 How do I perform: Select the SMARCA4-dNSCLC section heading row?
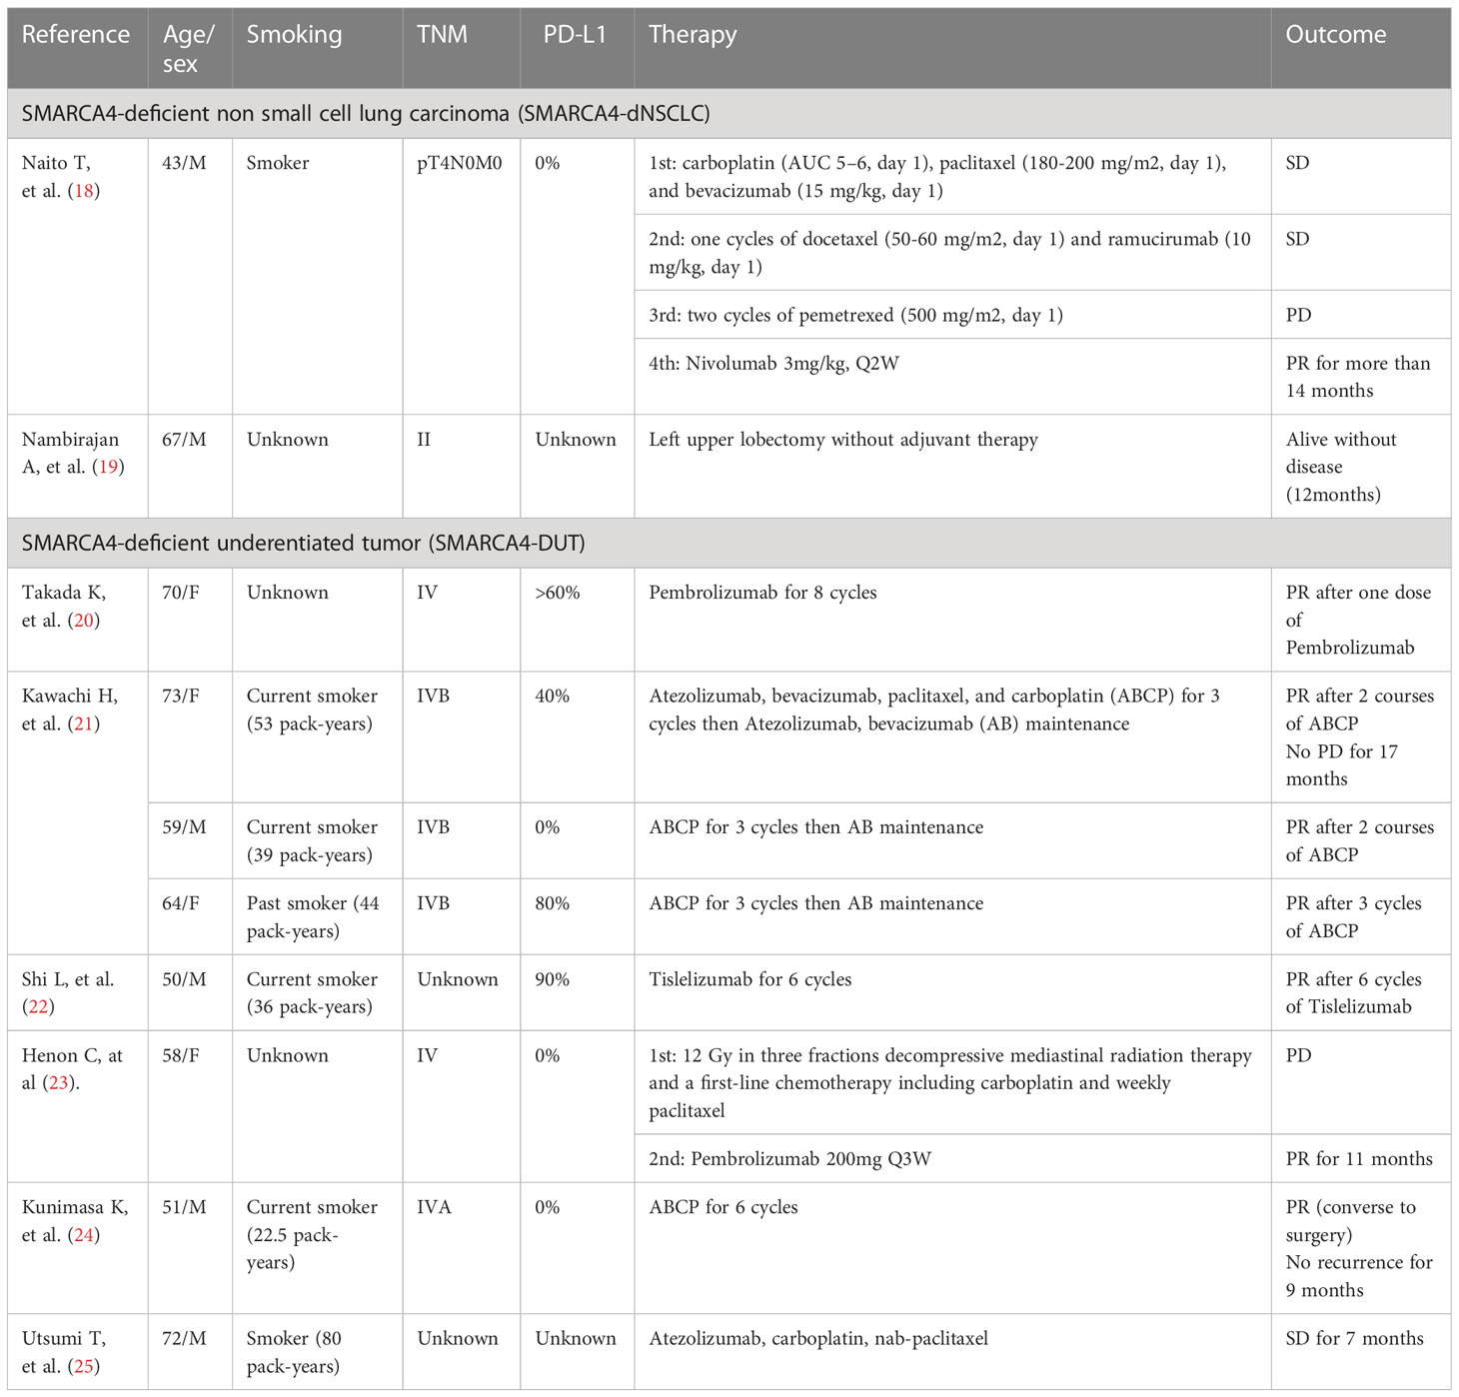729,114
